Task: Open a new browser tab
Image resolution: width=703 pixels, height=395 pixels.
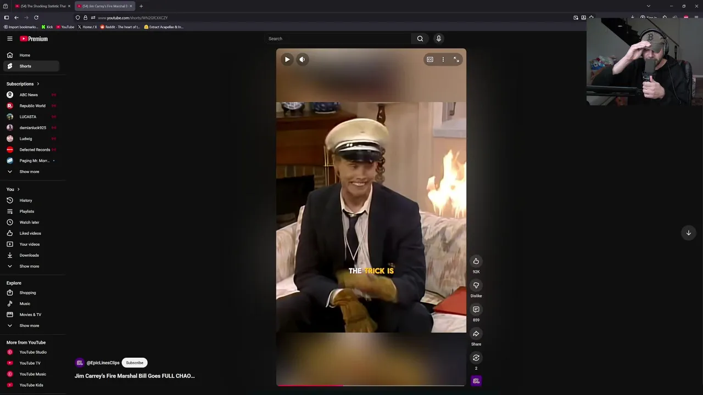Action: point(141,6)
